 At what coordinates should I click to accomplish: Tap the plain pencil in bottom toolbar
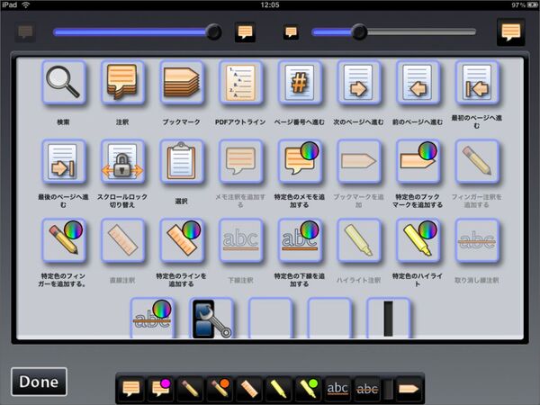[190, 389]
